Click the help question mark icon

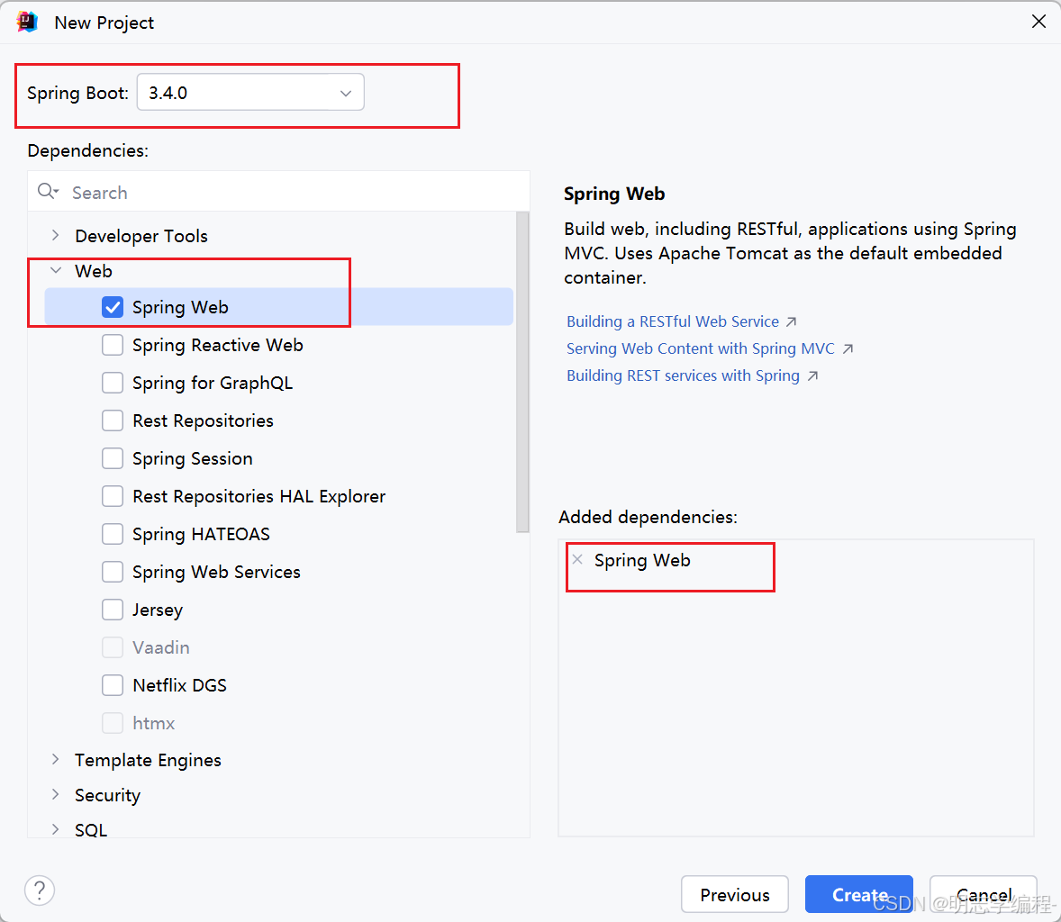click(x=40, y=890)
